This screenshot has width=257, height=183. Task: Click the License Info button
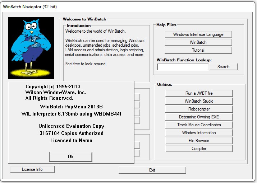pos(32,169)
